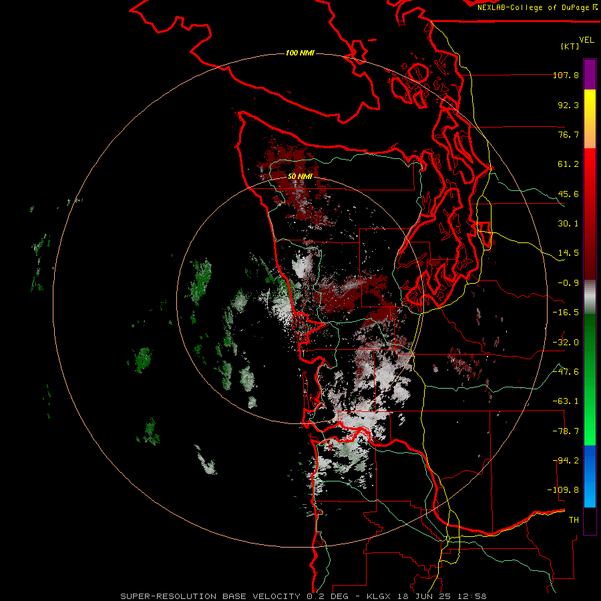Click the TH legend label
Screen dimensions: 601x601
[574, 520]
